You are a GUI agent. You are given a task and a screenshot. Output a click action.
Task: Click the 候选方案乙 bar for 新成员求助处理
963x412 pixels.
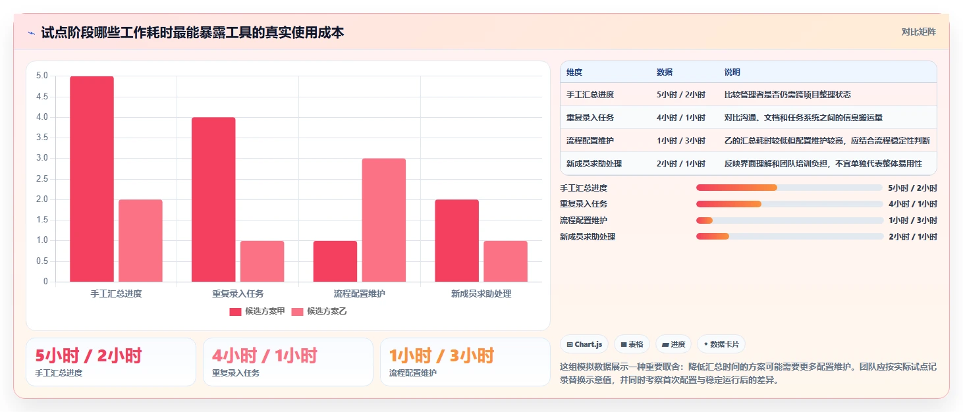click(x=506, y=261)
